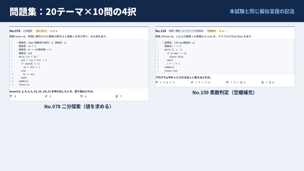Choose answer エ i ≦ n
This screenshot has width=304, height=171.
(268, 83)
